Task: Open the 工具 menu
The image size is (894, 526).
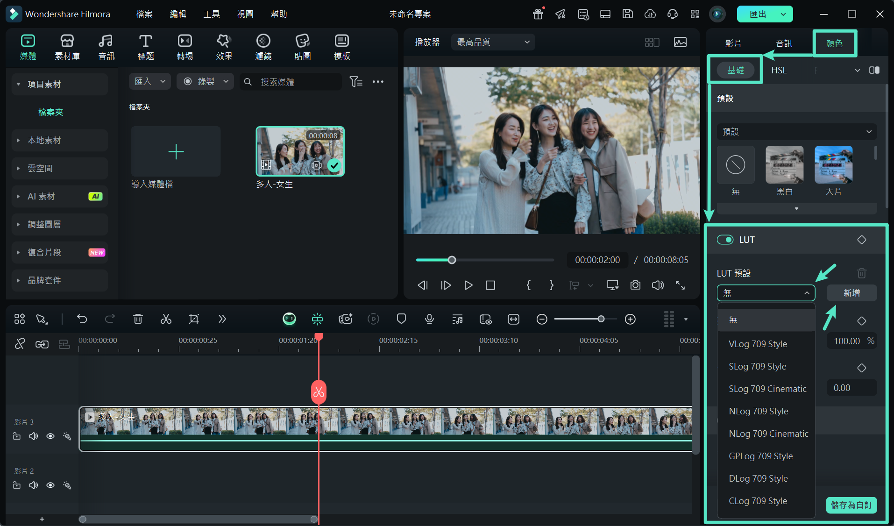Action: point(212,14)
